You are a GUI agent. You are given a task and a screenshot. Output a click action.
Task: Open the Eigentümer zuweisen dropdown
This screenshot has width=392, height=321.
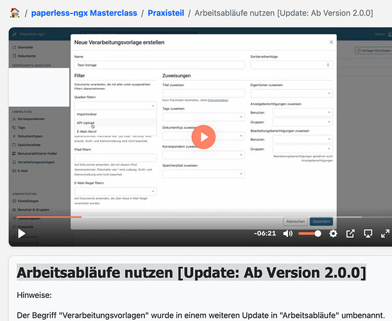point(291,93)
